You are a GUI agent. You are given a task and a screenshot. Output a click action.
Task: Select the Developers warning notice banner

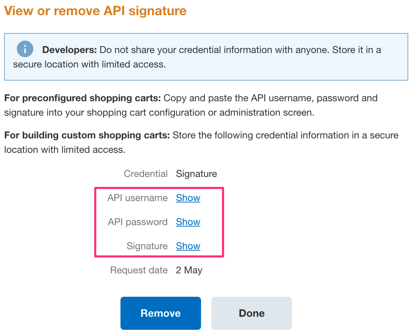click(x=205, y=56)
